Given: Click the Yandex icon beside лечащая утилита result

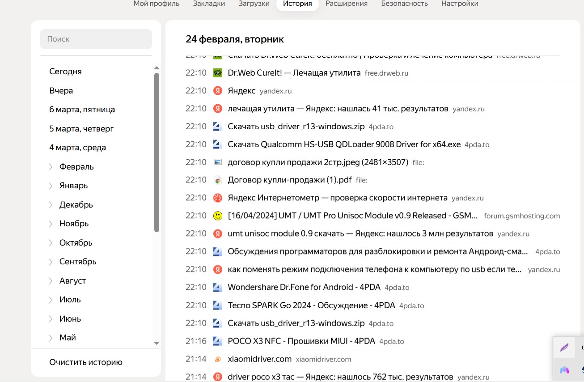Looking at the screenshot, I should (218, 108).
